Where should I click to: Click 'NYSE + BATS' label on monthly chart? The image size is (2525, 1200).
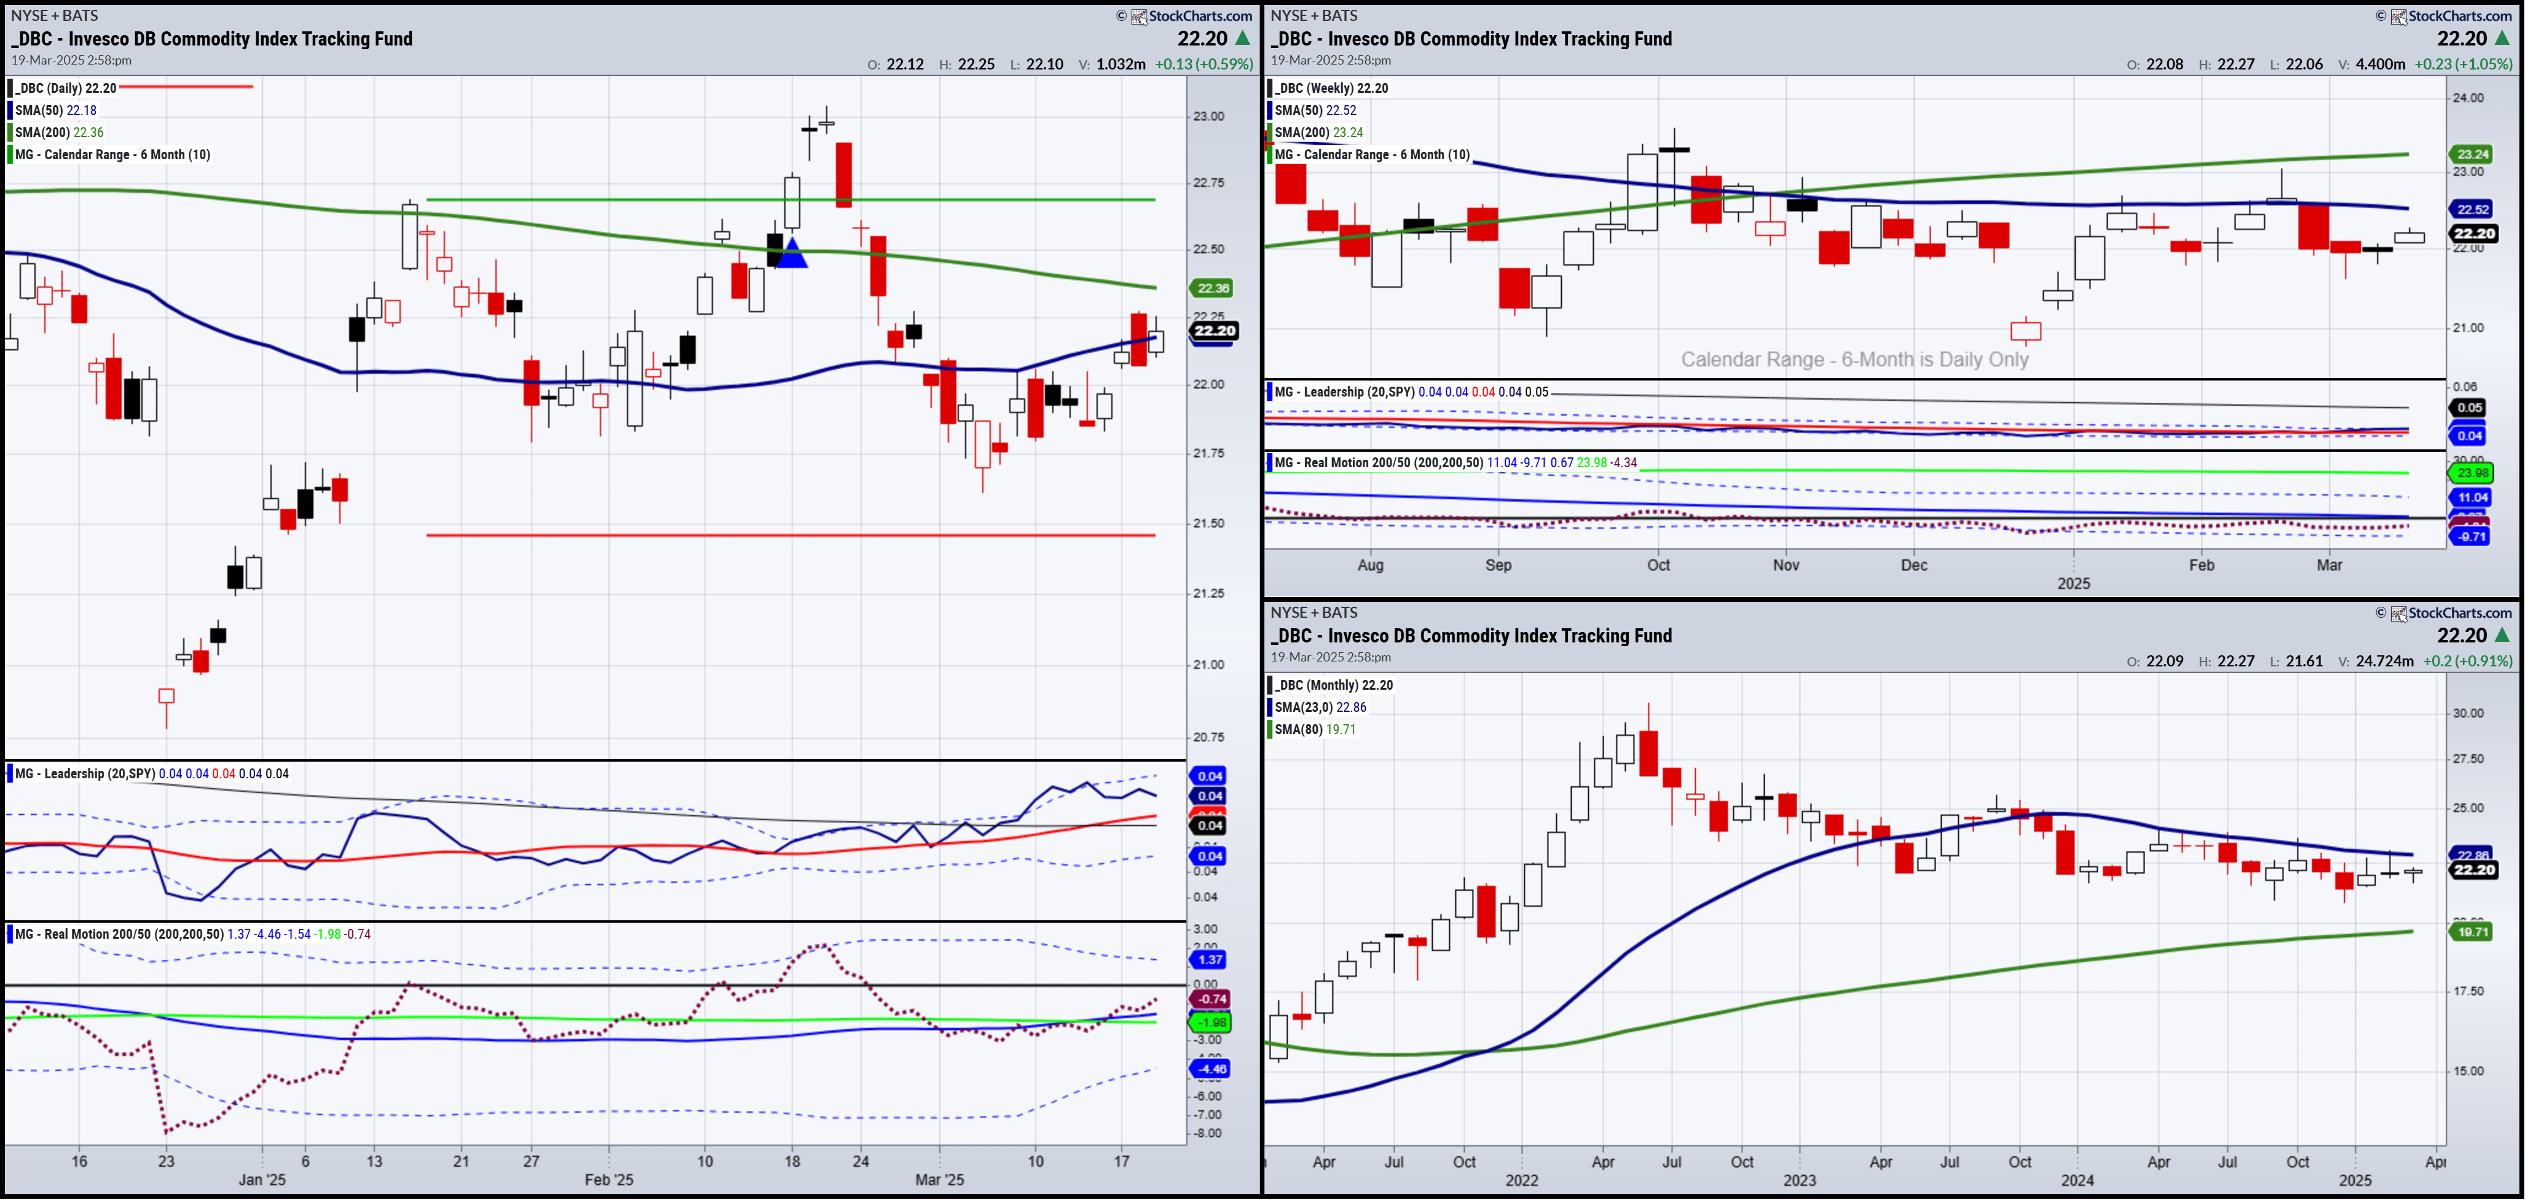tap(1315, 613)
